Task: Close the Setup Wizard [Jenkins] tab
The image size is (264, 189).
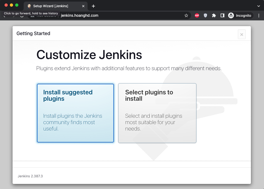Action: tap(83, 6)
